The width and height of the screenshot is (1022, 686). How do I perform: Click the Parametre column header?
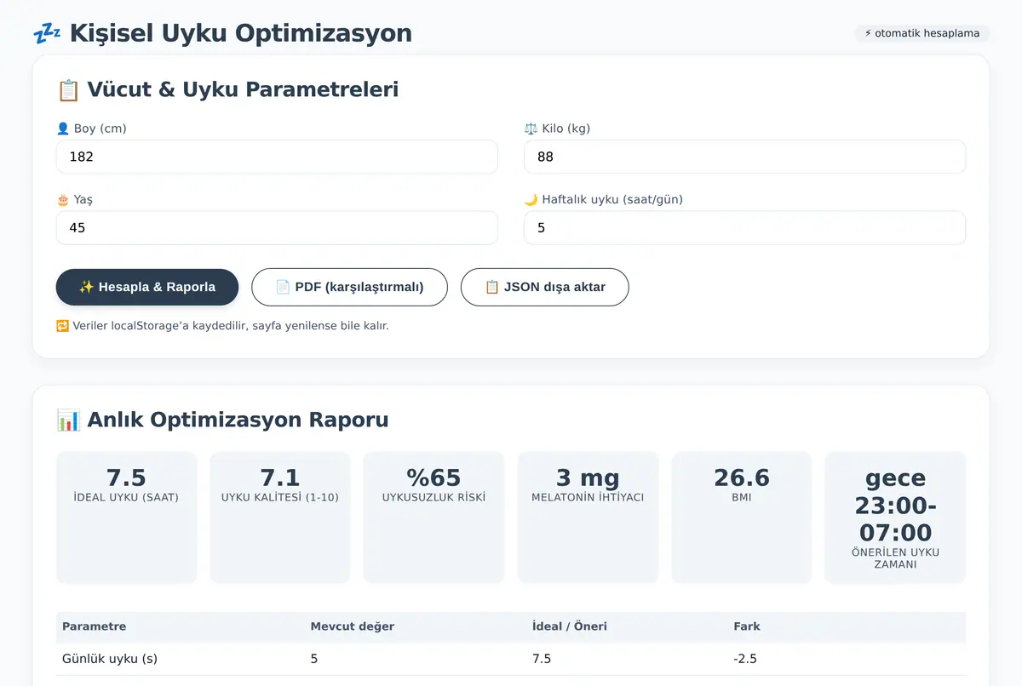tap(95, 626)
